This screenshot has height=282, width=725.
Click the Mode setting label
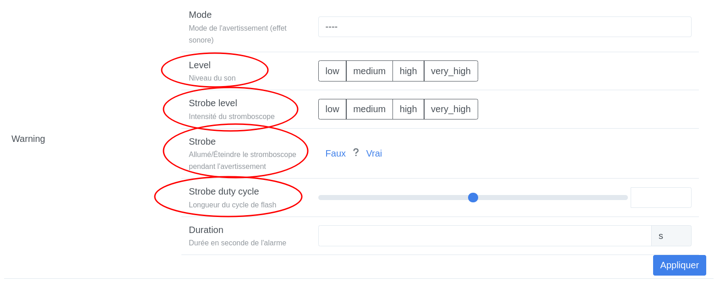pos(200,15)
